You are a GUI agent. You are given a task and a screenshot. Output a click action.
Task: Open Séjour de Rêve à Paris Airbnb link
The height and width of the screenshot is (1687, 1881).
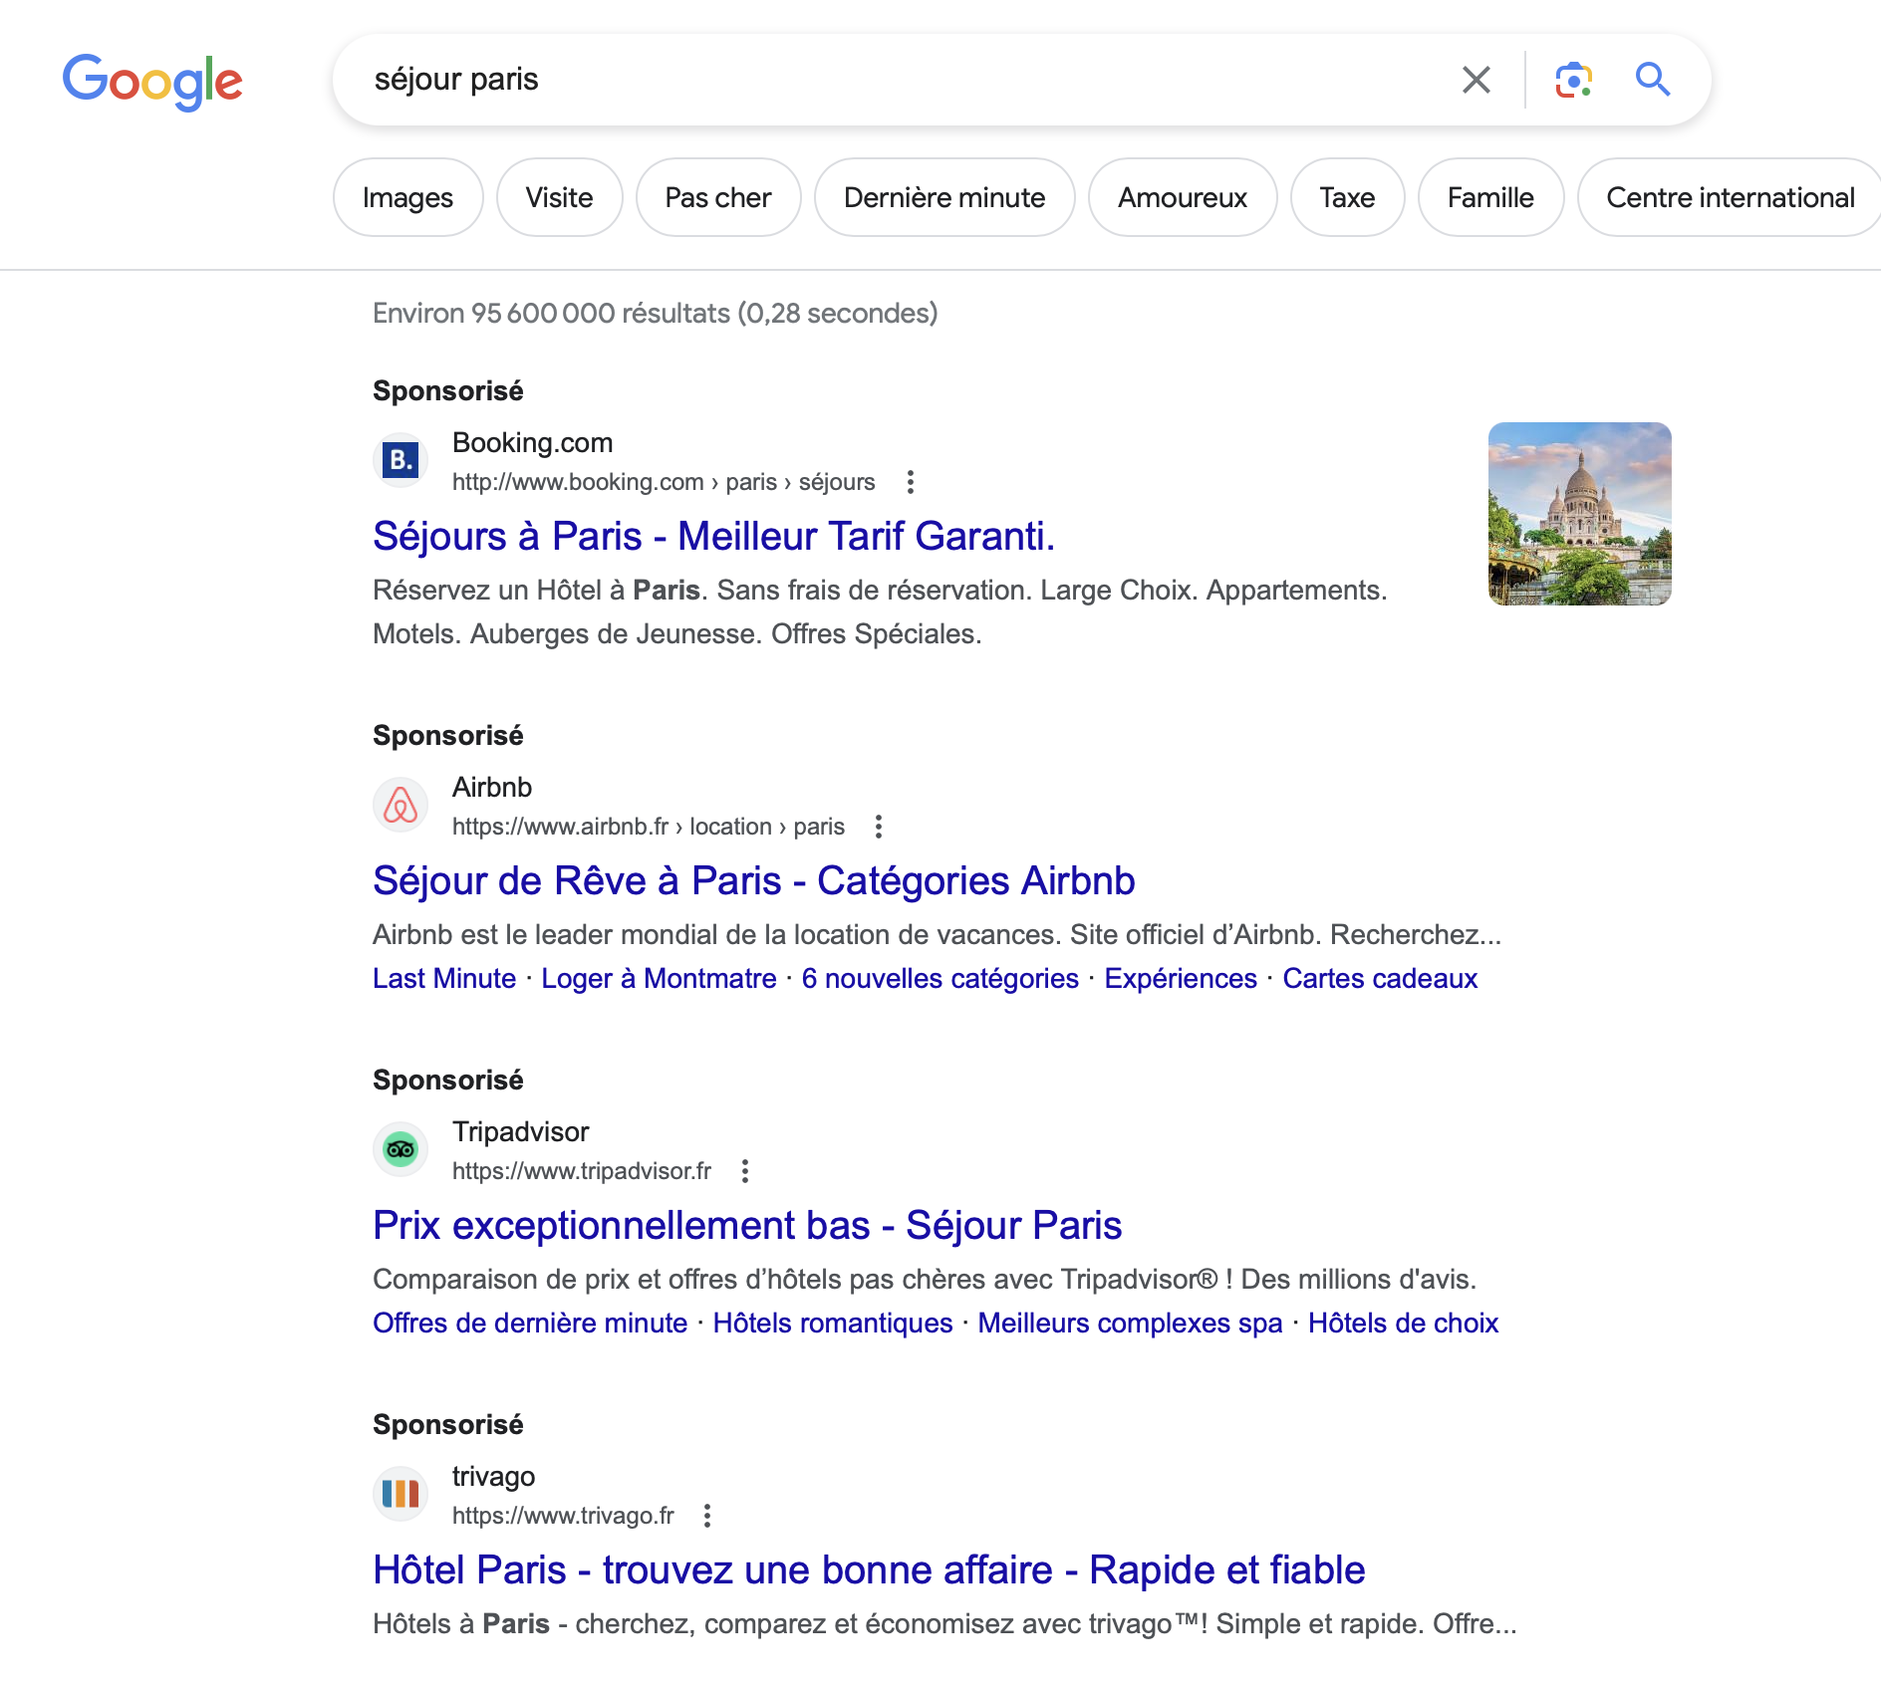(754, 880)
